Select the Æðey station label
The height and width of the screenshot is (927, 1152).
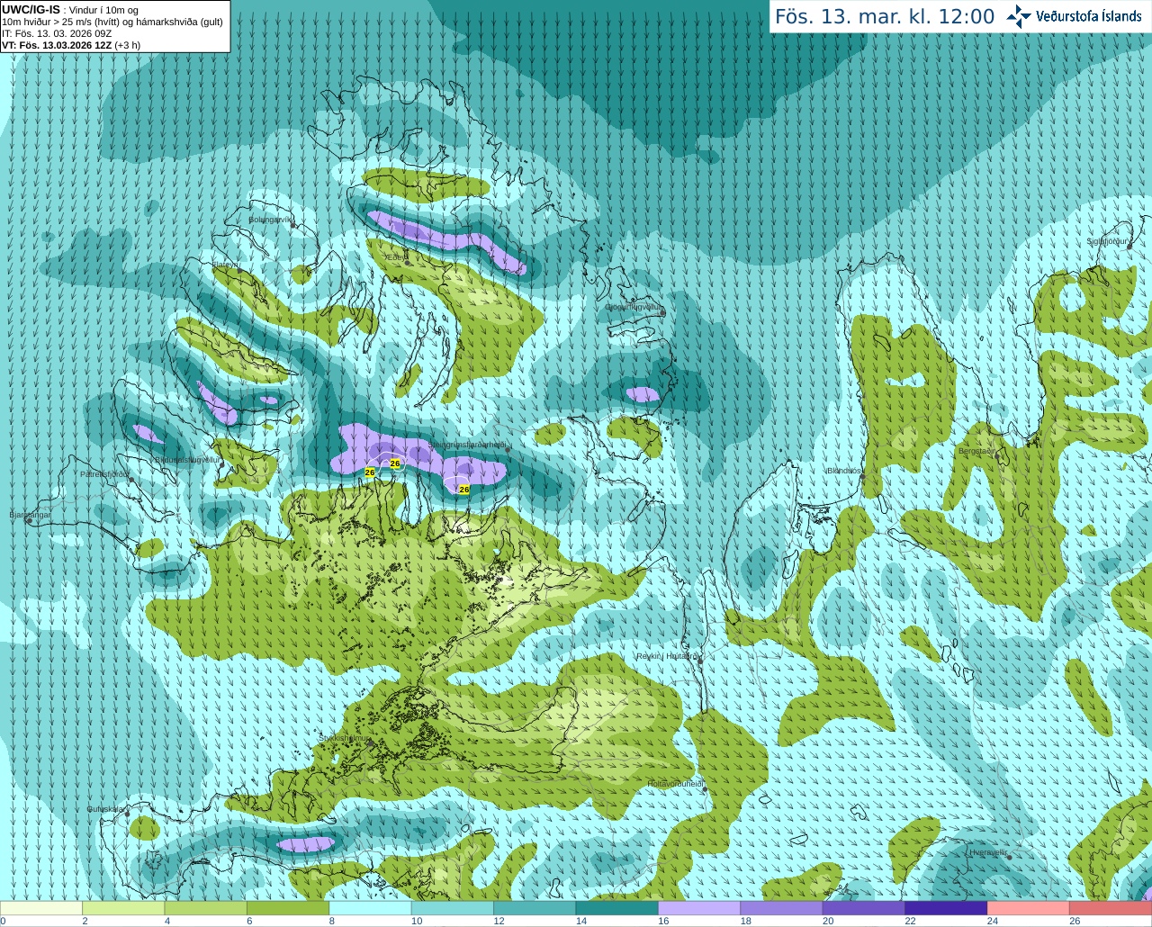[x=396, y=256]
